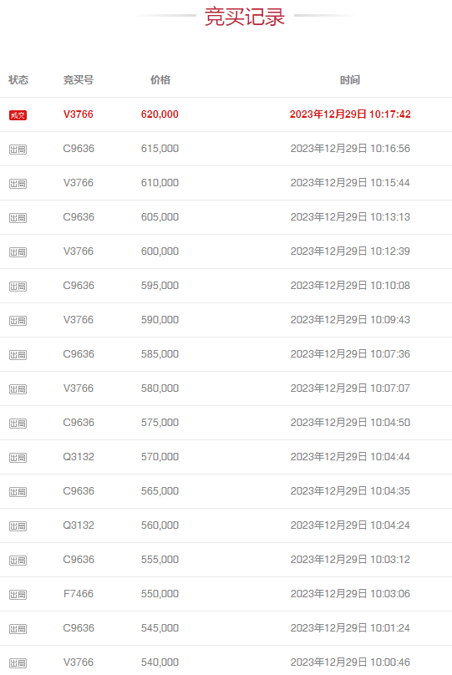
Task: Click the price 585,000 entry
Action: (x=160, y=354)
